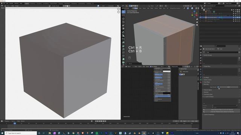Open the Object Data mesh properties tab
The image size is (241, 135).
click(x=201, y=80)
